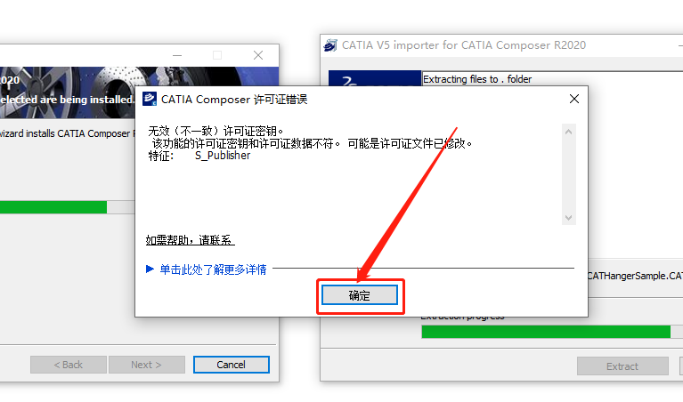
Task: Expand 单击此处了解更多详情 details section
Action: pyautogui.click(x=207, y=269)
